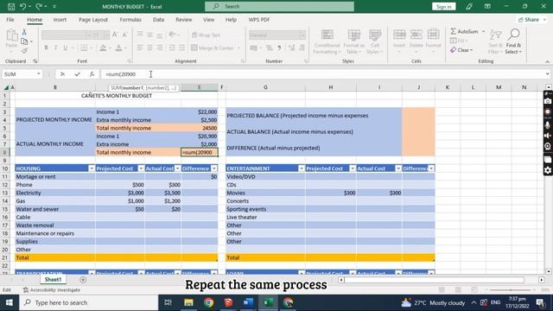Screen dimensions: 553x311
Task: Click the AutoSum sigma button
Action: point(465,31)
